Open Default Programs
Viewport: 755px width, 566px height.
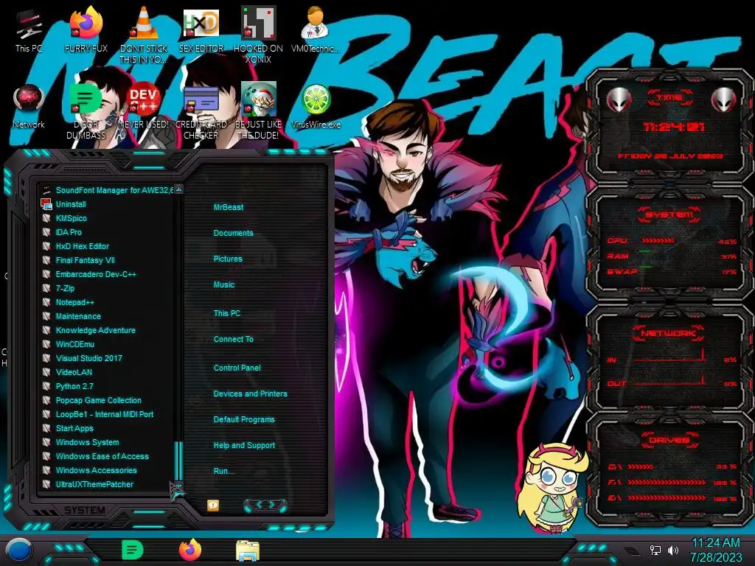click(243, 419)
